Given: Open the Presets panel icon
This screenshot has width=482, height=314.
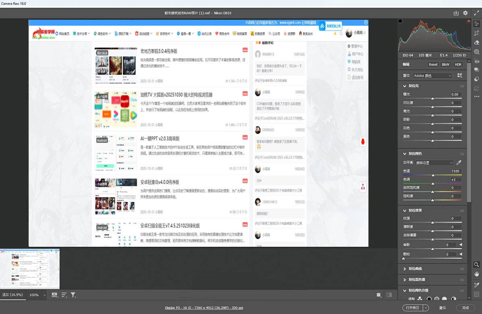Looking at the screenshot, I should click(476, 79).
